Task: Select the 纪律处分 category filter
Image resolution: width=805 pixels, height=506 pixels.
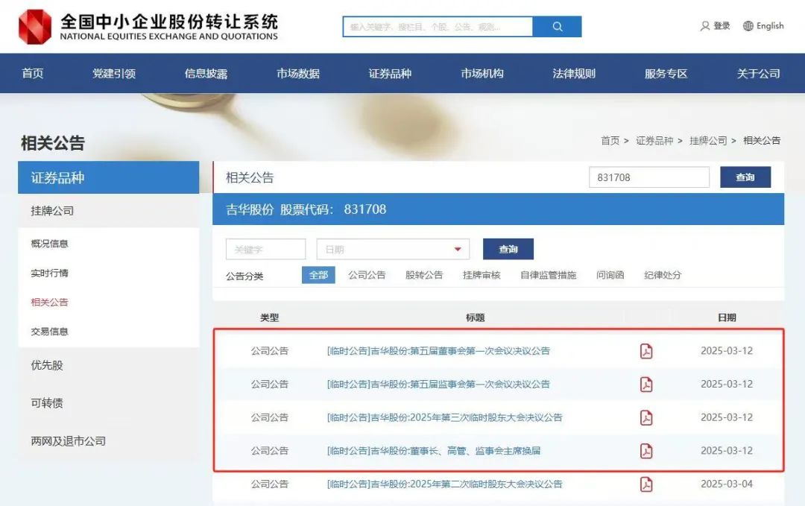Action: coord(663,275)
